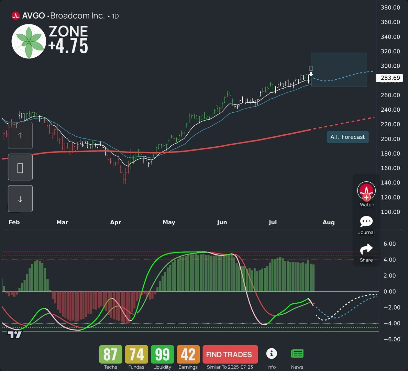Open the News icon
This screenshot has height=371, width=408.
[x=297, y=354]
